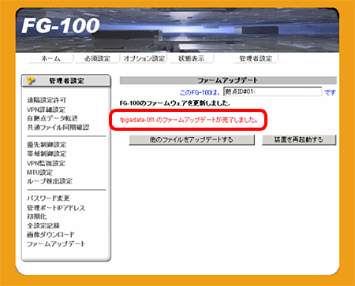Select 画像ダウンロード link
This screenshot has height=286, width=355.
(x=50, y=235)
